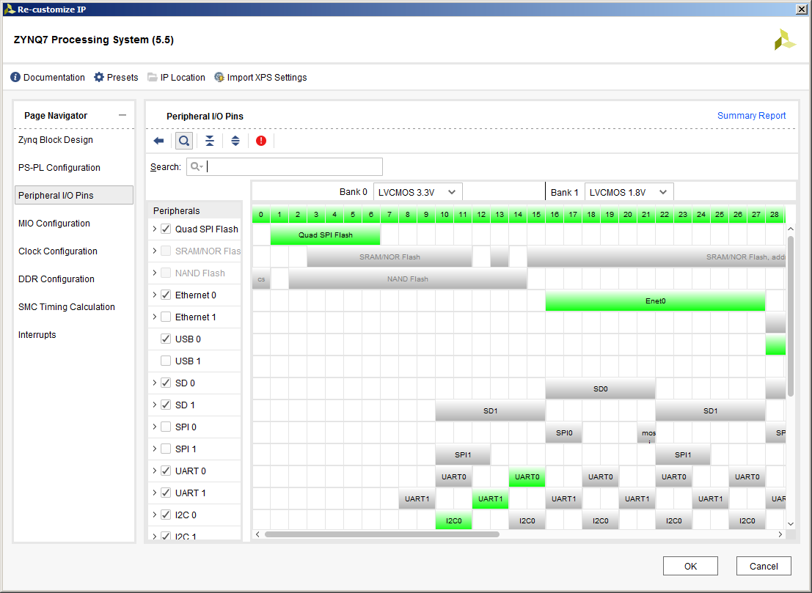
Task: Click MIO pin 15 header cell
Action: [x=536, y=214]
